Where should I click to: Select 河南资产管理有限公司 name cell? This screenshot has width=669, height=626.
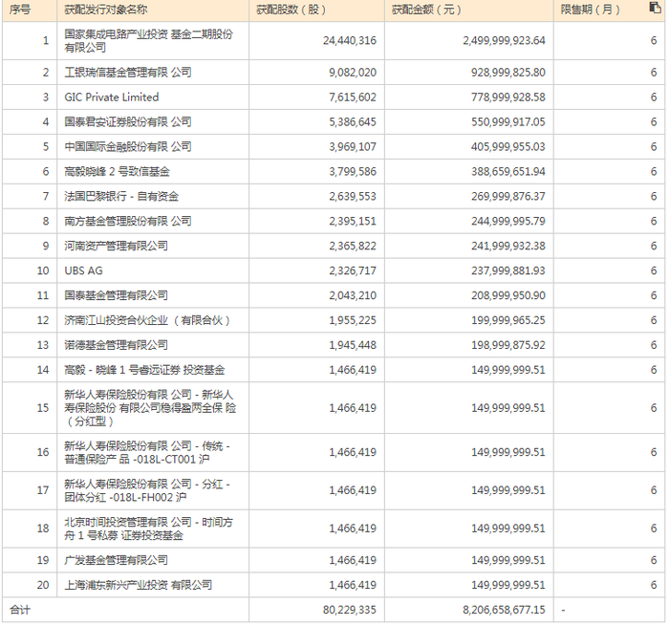[x=153, y=246]
